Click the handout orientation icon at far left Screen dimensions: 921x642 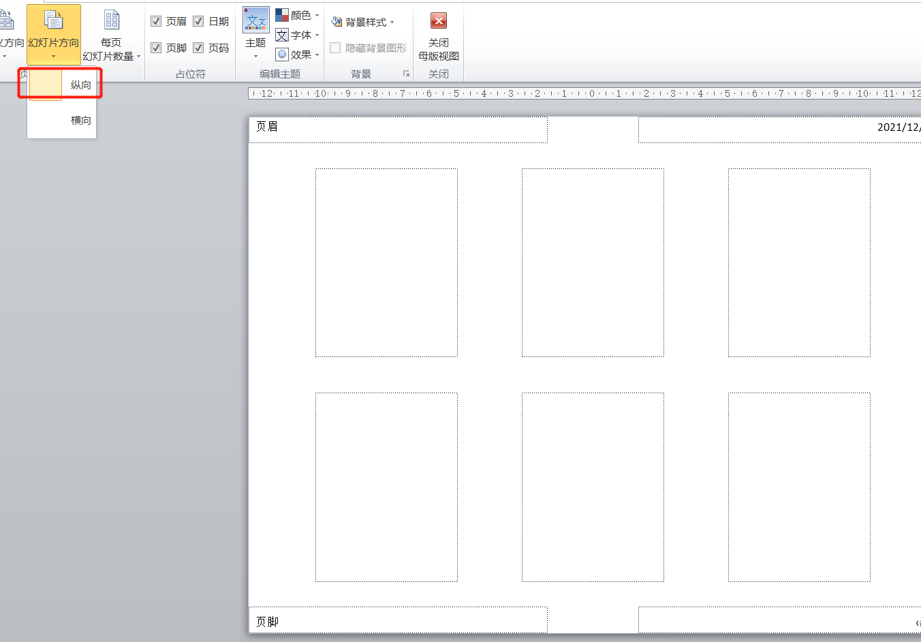click(7, 20)
